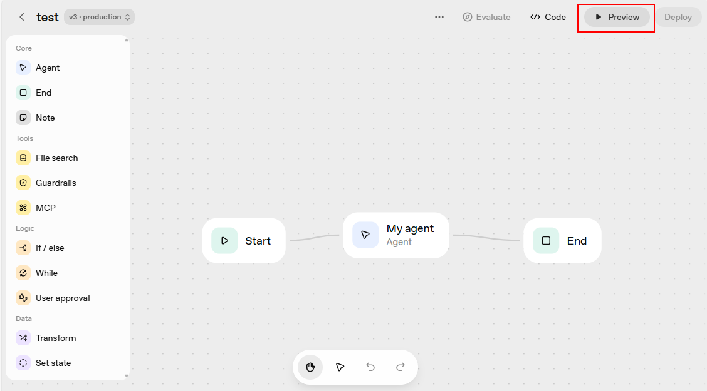
Task: Undo the last canvas action
Action: point(370,367)
